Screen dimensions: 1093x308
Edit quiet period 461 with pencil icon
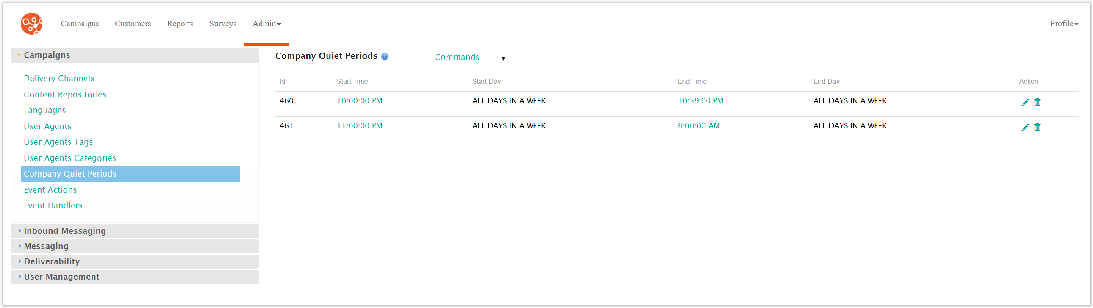[1025, 127]
